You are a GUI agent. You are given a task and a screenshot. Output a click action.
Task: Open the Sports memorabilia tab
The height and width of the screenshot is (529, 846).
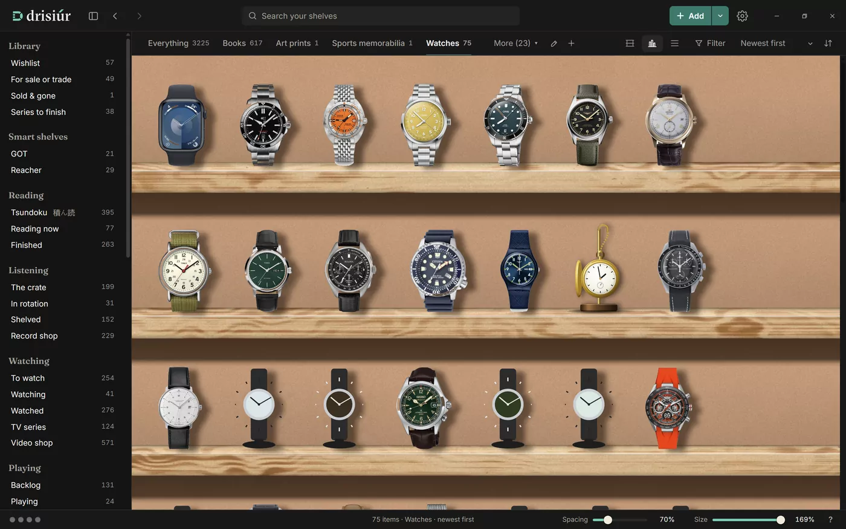point(372,44)
